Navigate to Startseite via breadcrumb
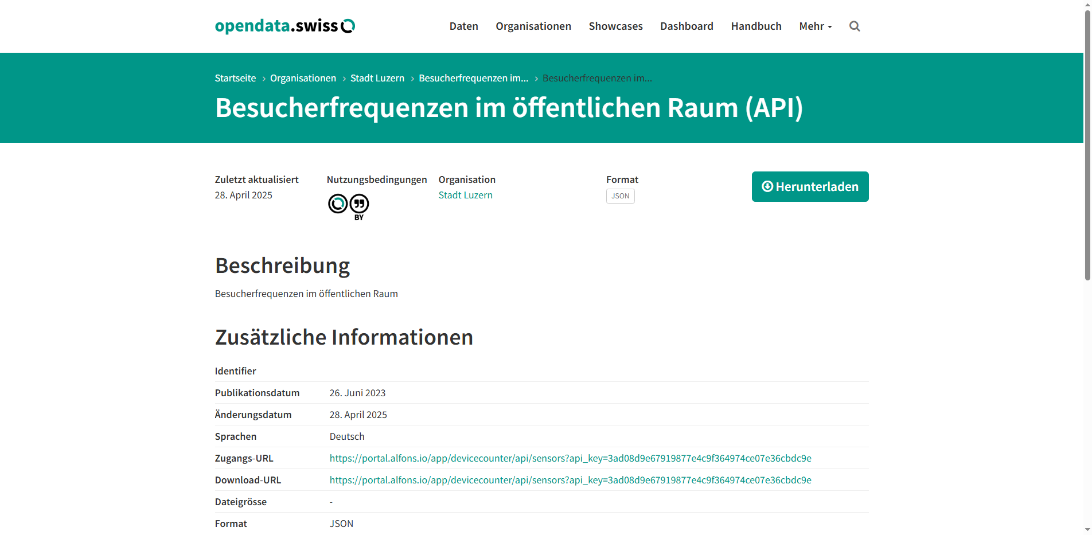This screenshot has width=1092, height=535. coord(235,78)
